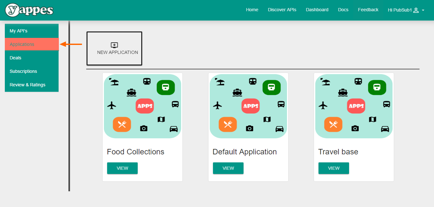Click red APPS icon in Food Collections card

tap(144, 106)
